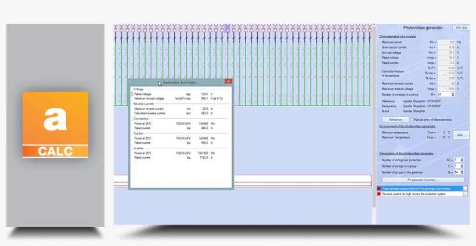The height and width of the screenshot is (246, 476).
Task: Open the PV generator Summary button
Action: pos(423,180)
